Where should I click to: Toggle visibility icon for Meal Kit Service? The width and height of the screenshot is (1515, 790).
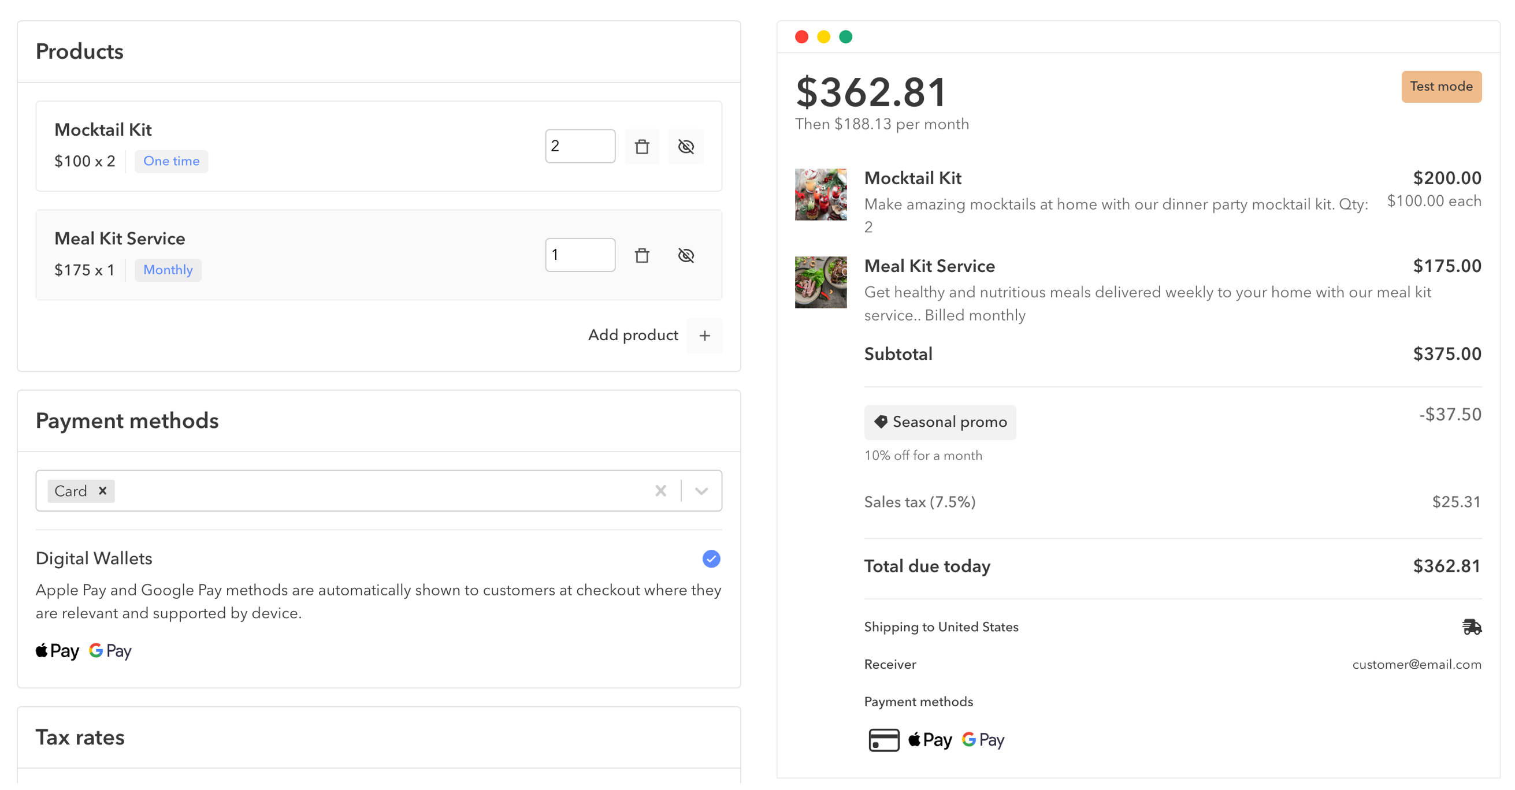[x=686, y=255]
